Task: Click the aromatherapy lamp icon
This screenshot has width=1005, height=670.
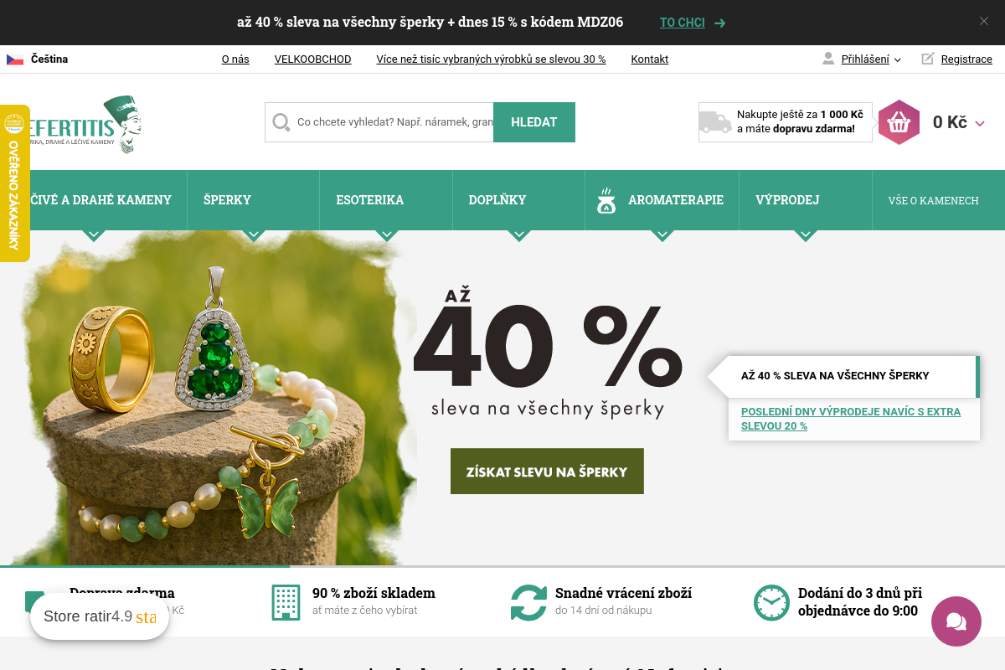Action: [606, 201]
